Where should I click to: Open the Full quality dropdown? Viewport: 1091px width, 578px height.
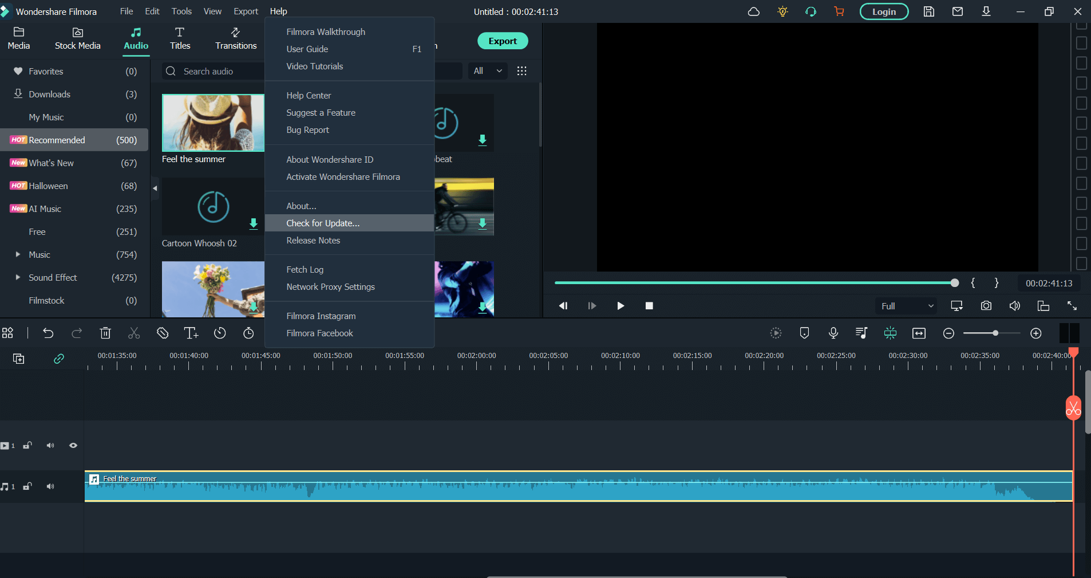[907, 306]
